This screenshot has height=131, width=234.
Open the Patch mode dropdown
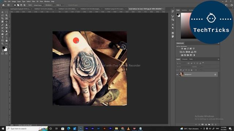38,5
